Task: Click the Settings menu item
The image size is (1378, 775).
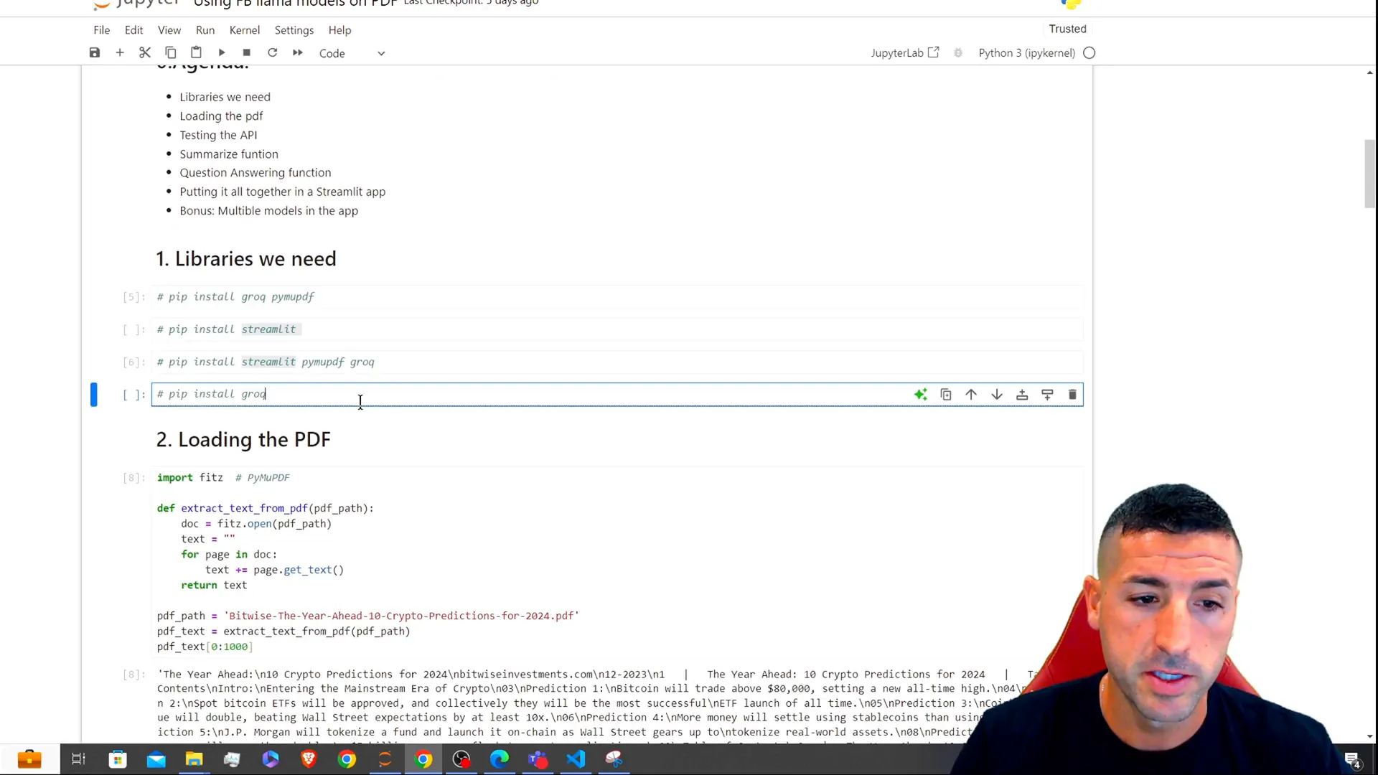Action: (x=294, y=29)
